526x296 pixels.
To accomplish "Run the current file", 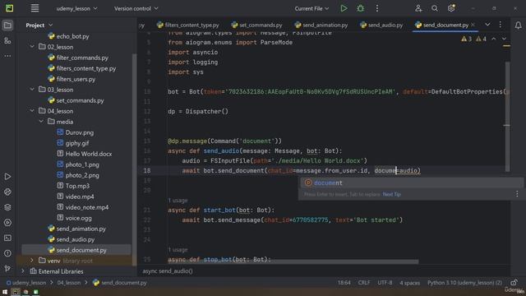I will pos(344,8).
